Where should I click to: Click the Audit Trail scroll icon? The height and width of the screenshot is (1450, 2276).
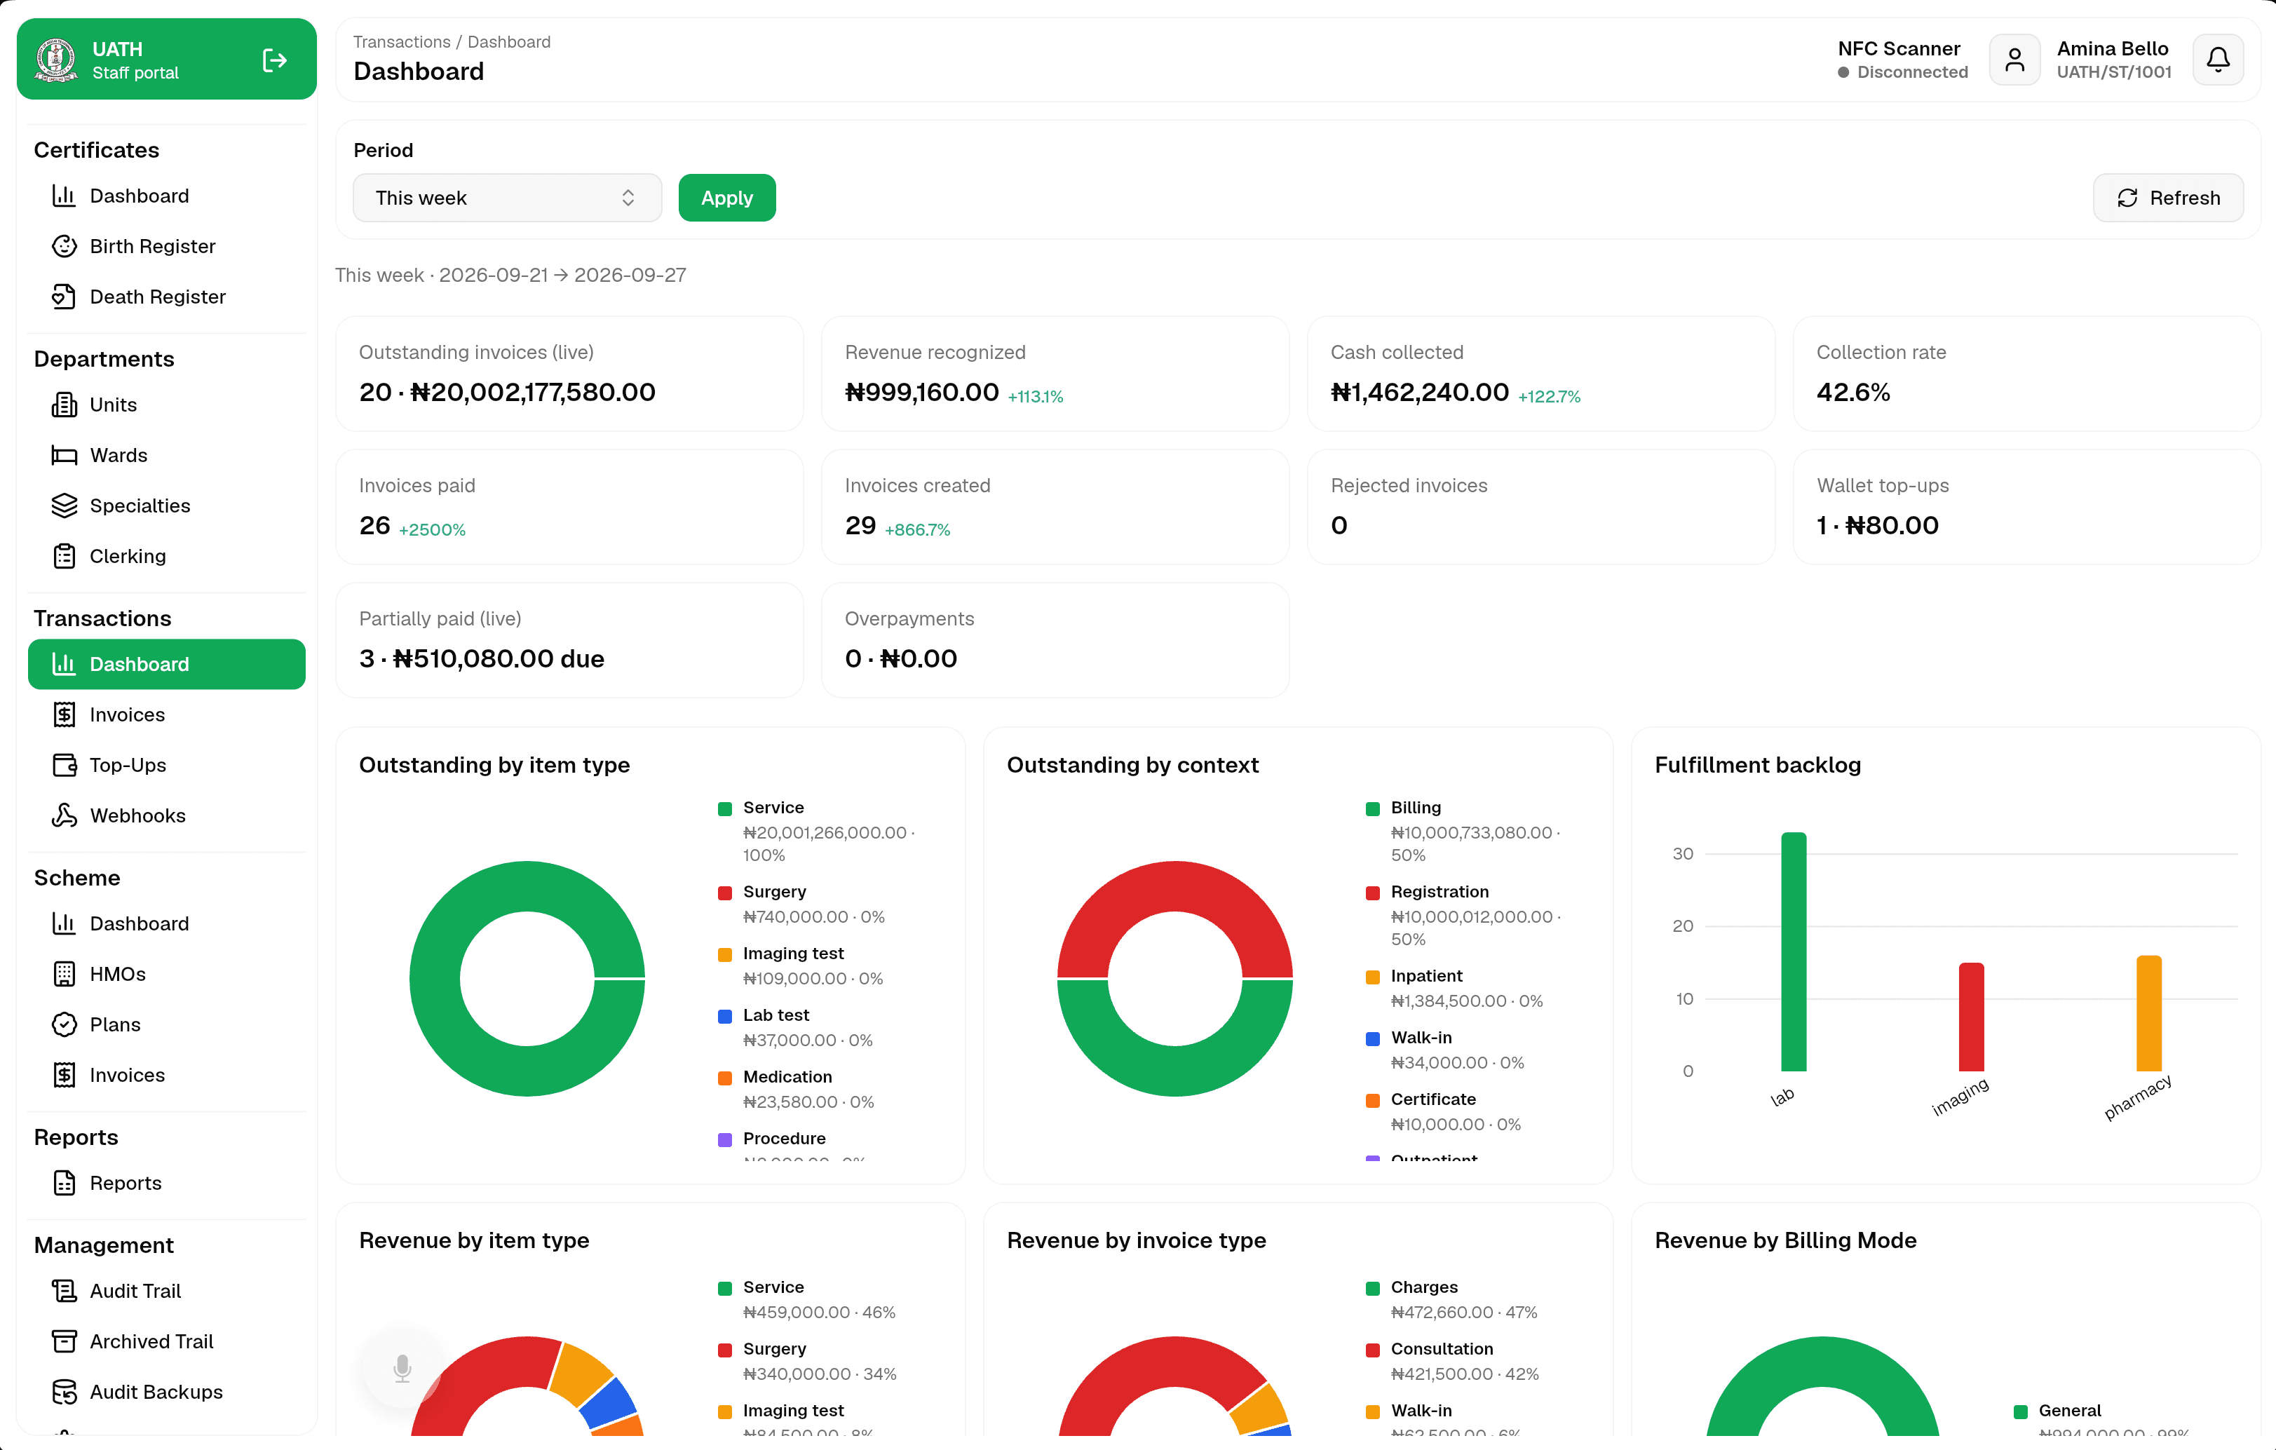click(x=65, y=1290)
